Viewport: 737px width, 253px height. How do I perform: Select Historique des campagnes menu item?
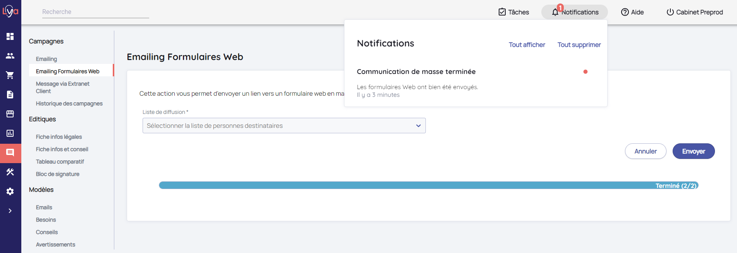(69, 103)
